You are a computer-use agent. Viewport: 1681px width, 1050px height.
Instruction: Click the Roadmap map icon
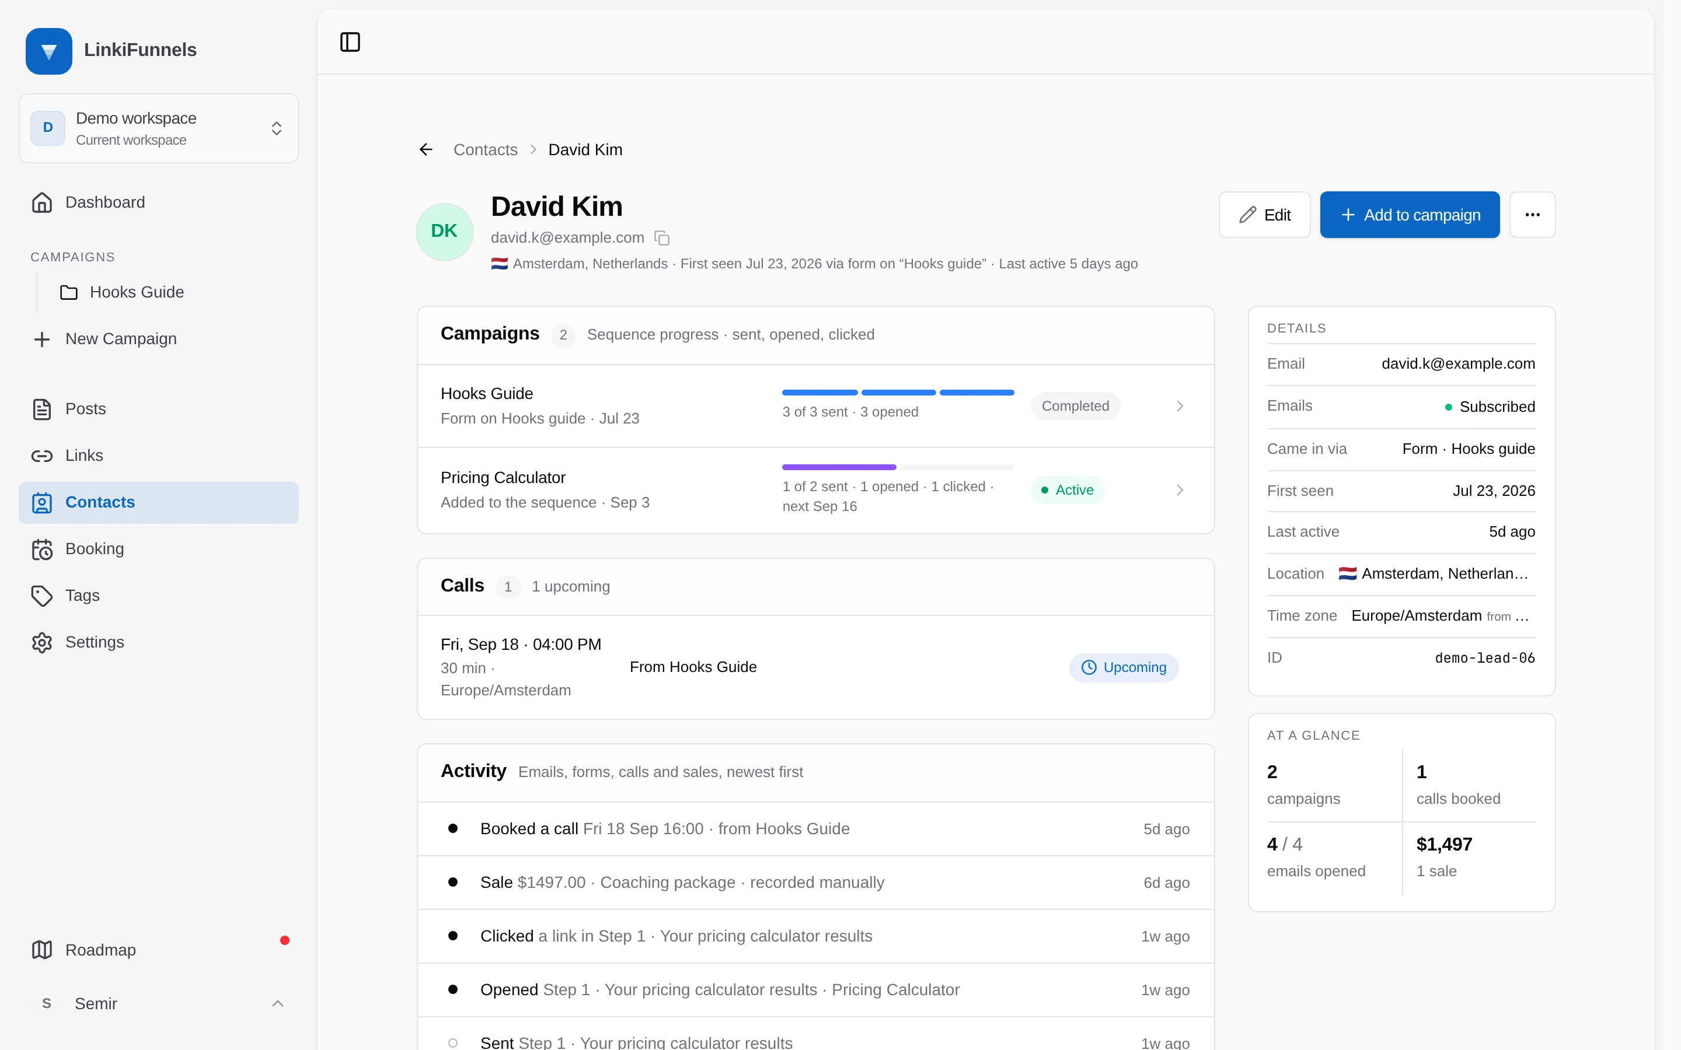(41, 950)
